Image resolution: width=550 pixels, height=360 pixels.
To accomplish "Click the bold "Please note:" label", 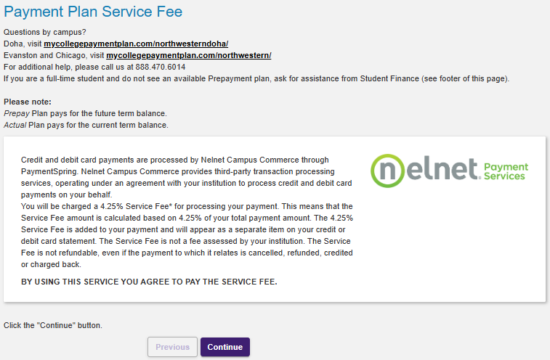I will coord(28,102).
